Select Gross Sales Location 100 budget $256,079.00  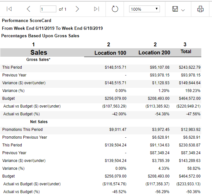116,98
